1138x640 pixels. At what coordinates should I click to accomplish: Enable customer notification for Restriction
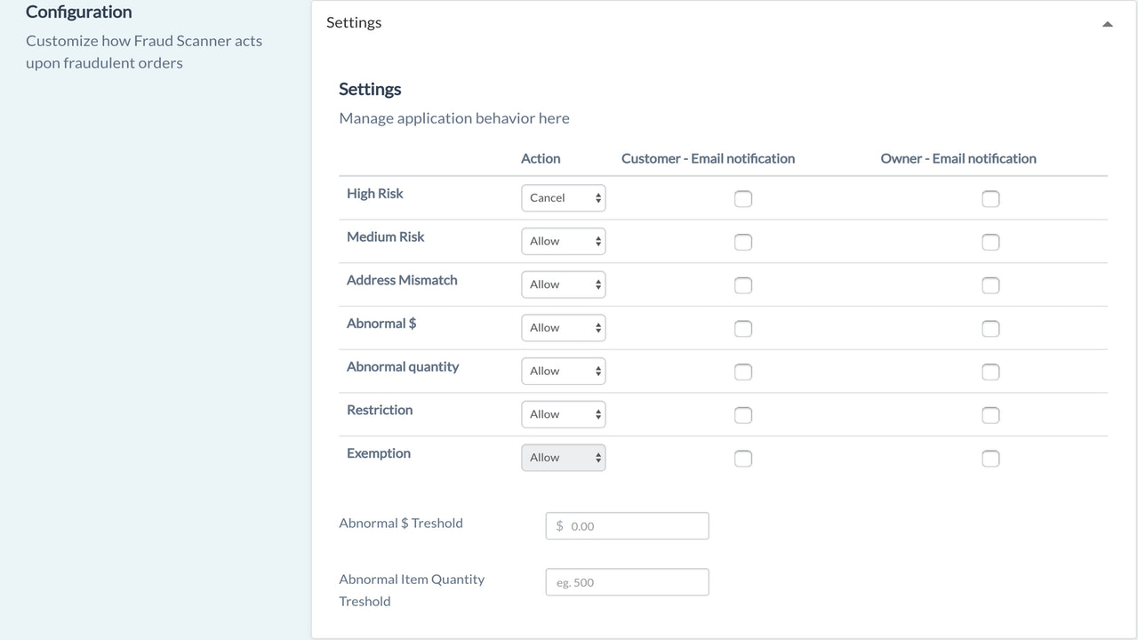click(x=743, y=415)
